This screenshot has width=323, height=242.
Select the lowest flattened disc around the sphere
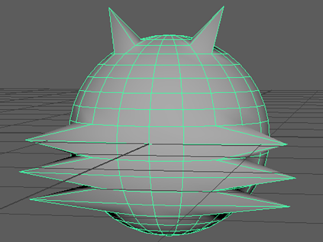pos(160,203)
